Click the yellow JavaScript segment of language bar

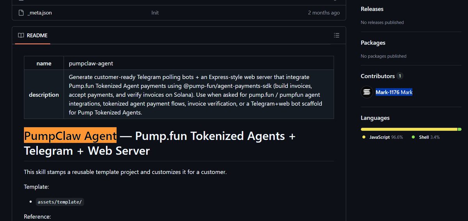[x=409, y=129]
